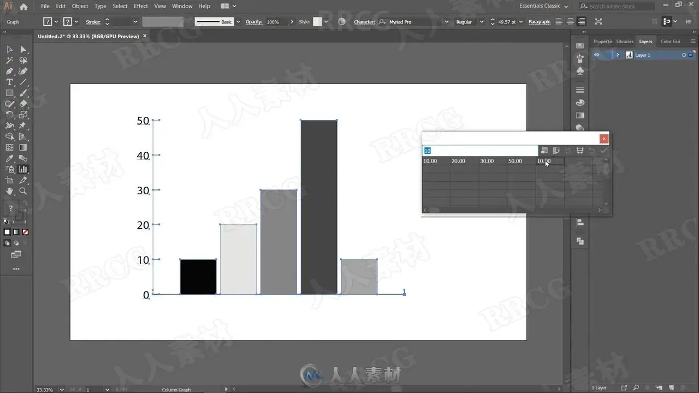Apply graph data with the checkmark
699x393 pixels.
[x=603, y=151]
